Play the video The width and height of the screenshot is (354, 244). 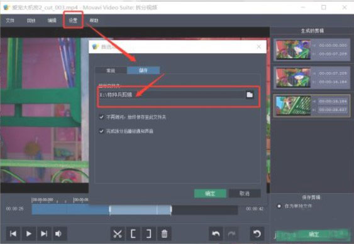[29, 233]
